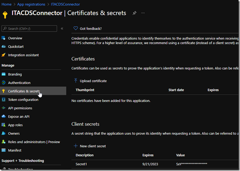
Task: Open Token configuration
Action: [23, 100]
